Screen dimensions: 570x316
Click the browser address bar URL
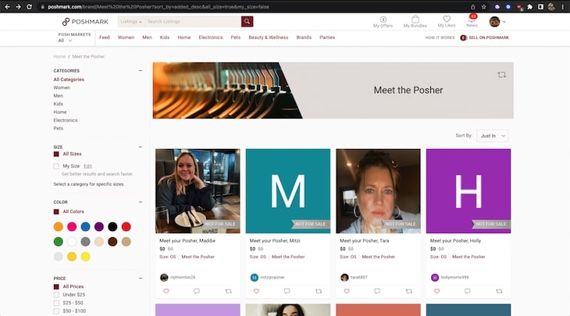tap(159, 7)
